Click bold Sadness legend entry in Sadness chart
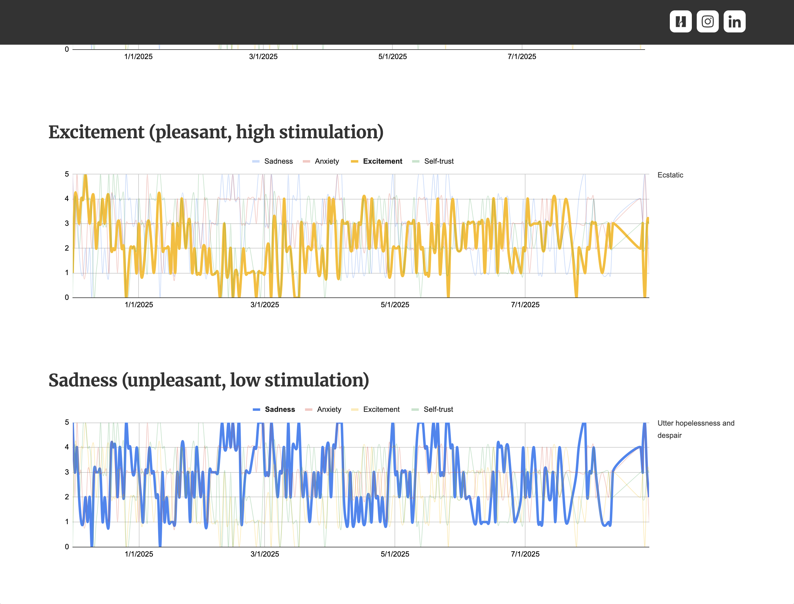Viewport: 794px width, 604px height. (280, 409)
